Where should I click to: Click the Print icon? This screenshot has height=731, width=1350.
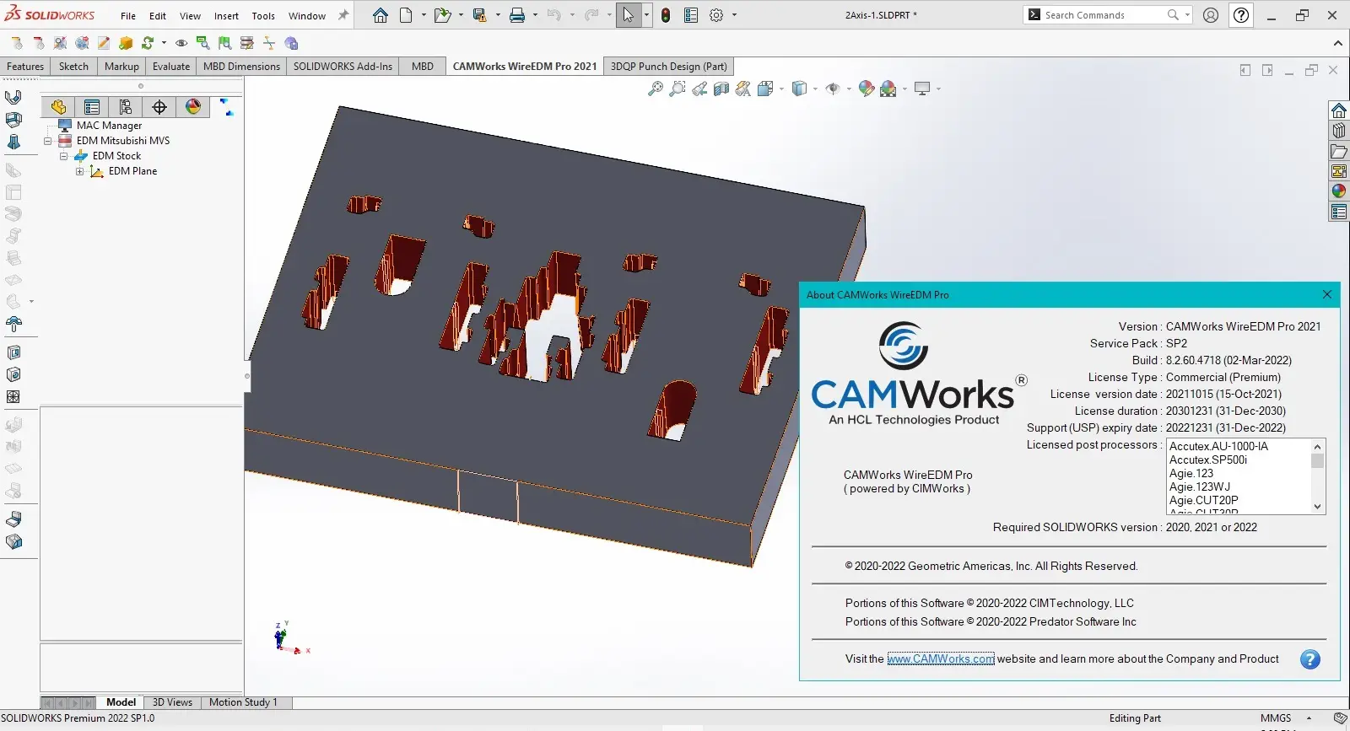click(x=517, y=15)
